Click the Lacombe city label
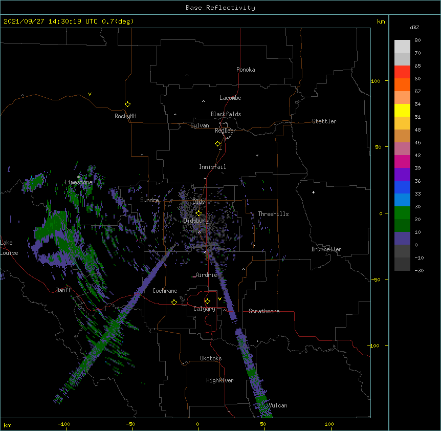441x431 pixels. click(230, 98)
